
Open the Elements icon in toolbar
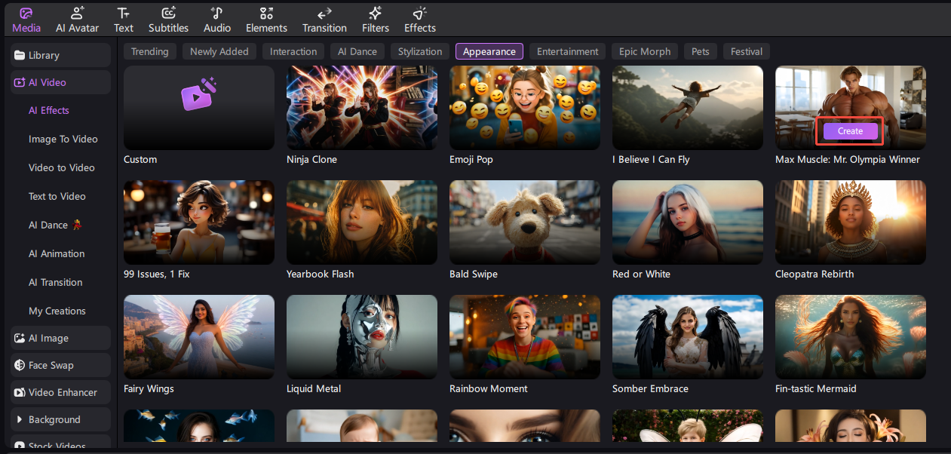pyautogui.click(x=266, y=14)
